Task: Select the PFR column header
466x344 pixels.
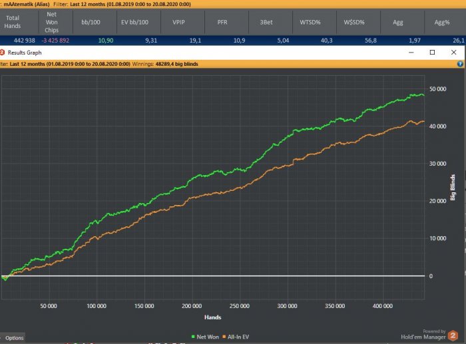Action: pyautogui.click(x=223, y=22)
